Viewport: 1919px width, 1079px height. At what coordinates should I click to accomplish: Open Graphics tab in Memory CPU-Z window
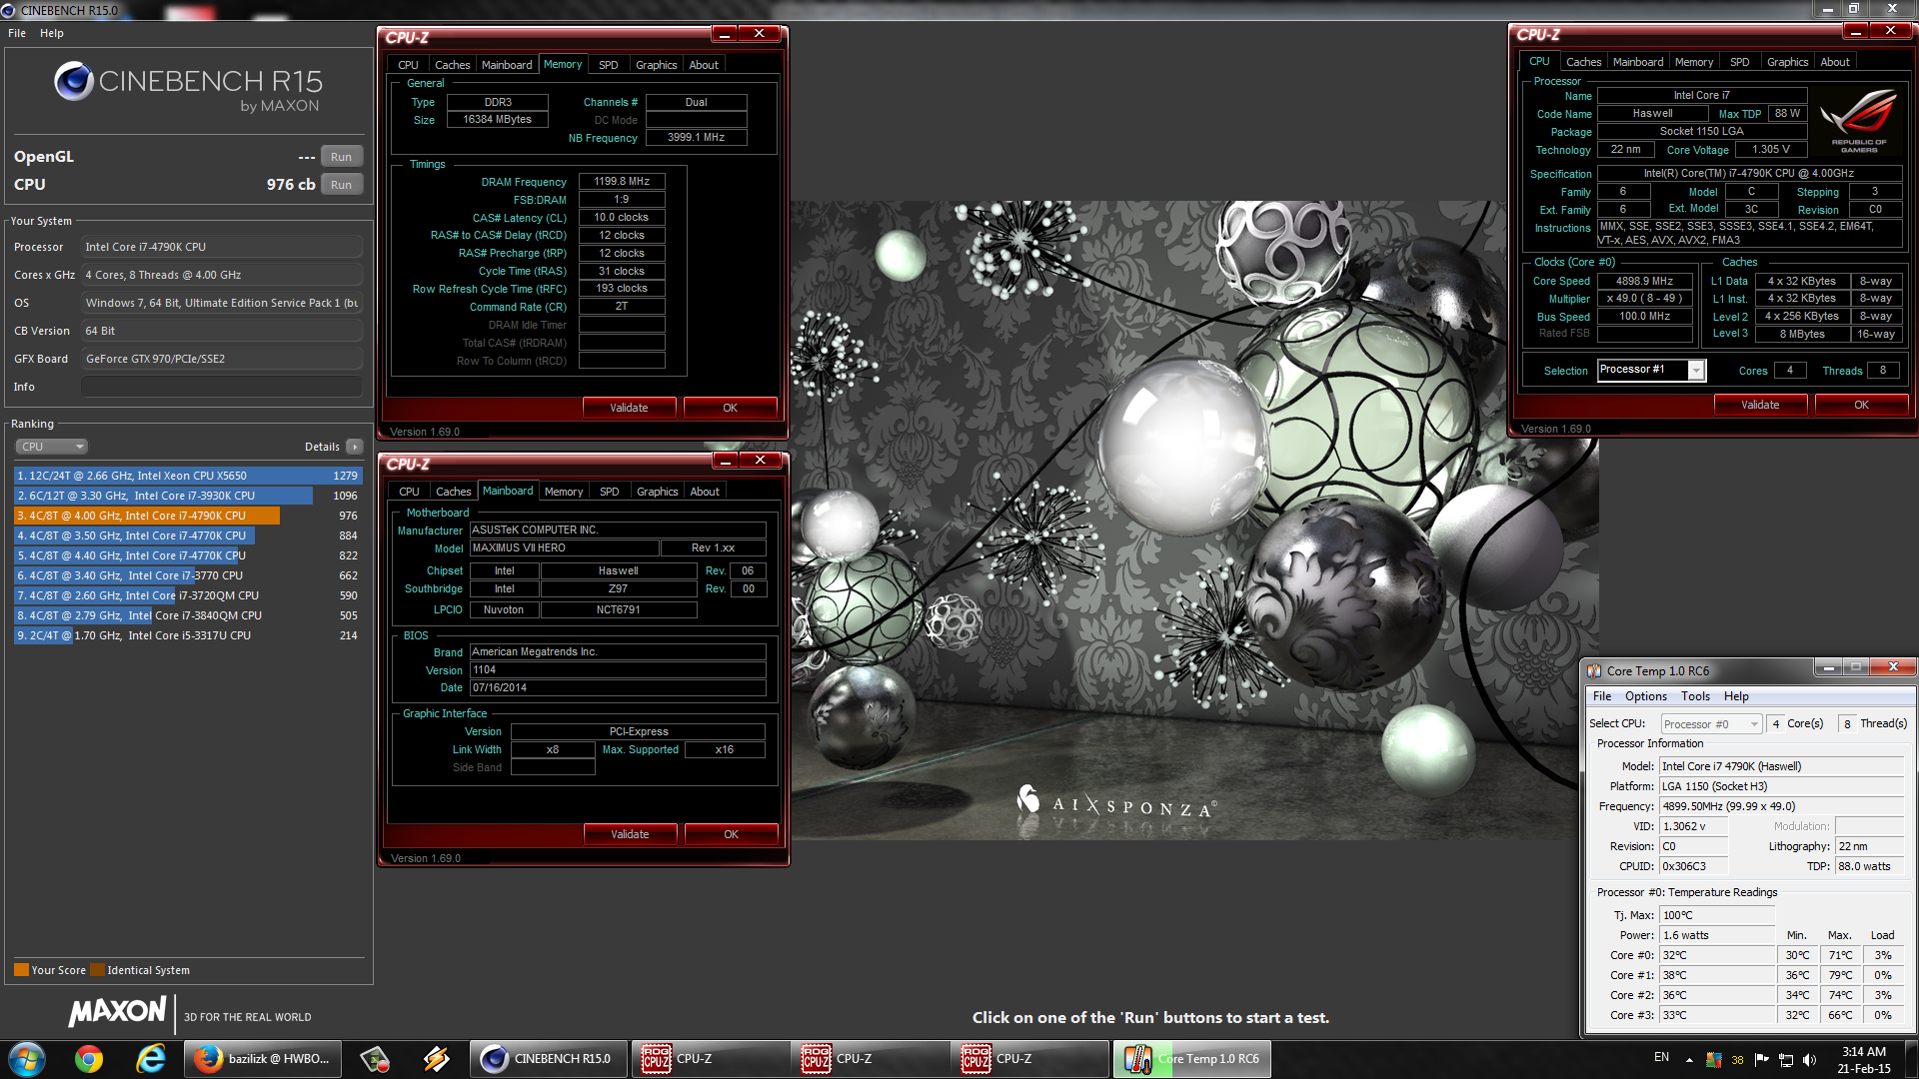point(657,65)
